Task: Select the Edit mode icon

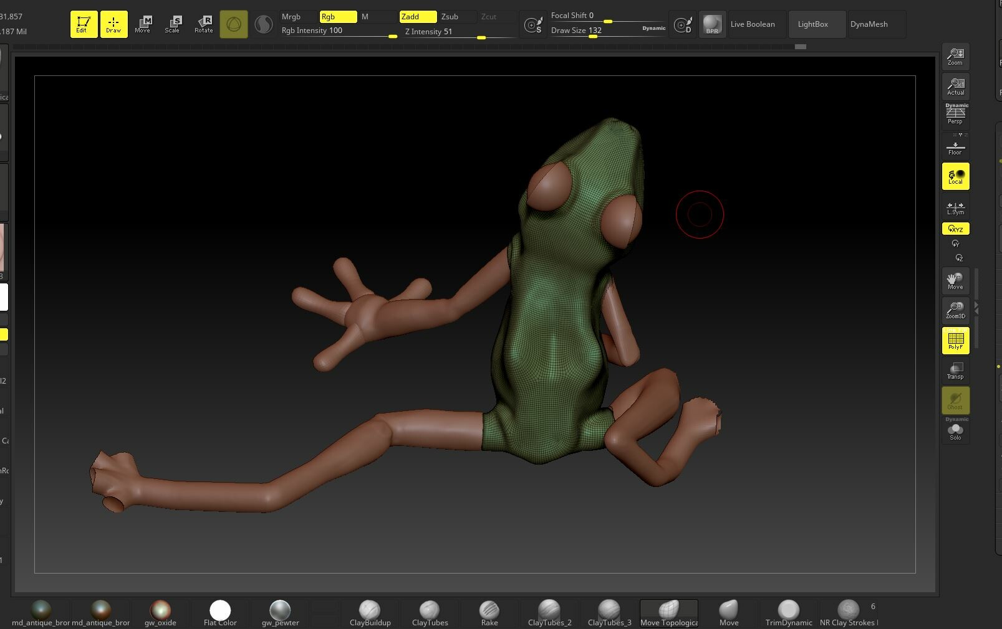Action: coord(83,24)
